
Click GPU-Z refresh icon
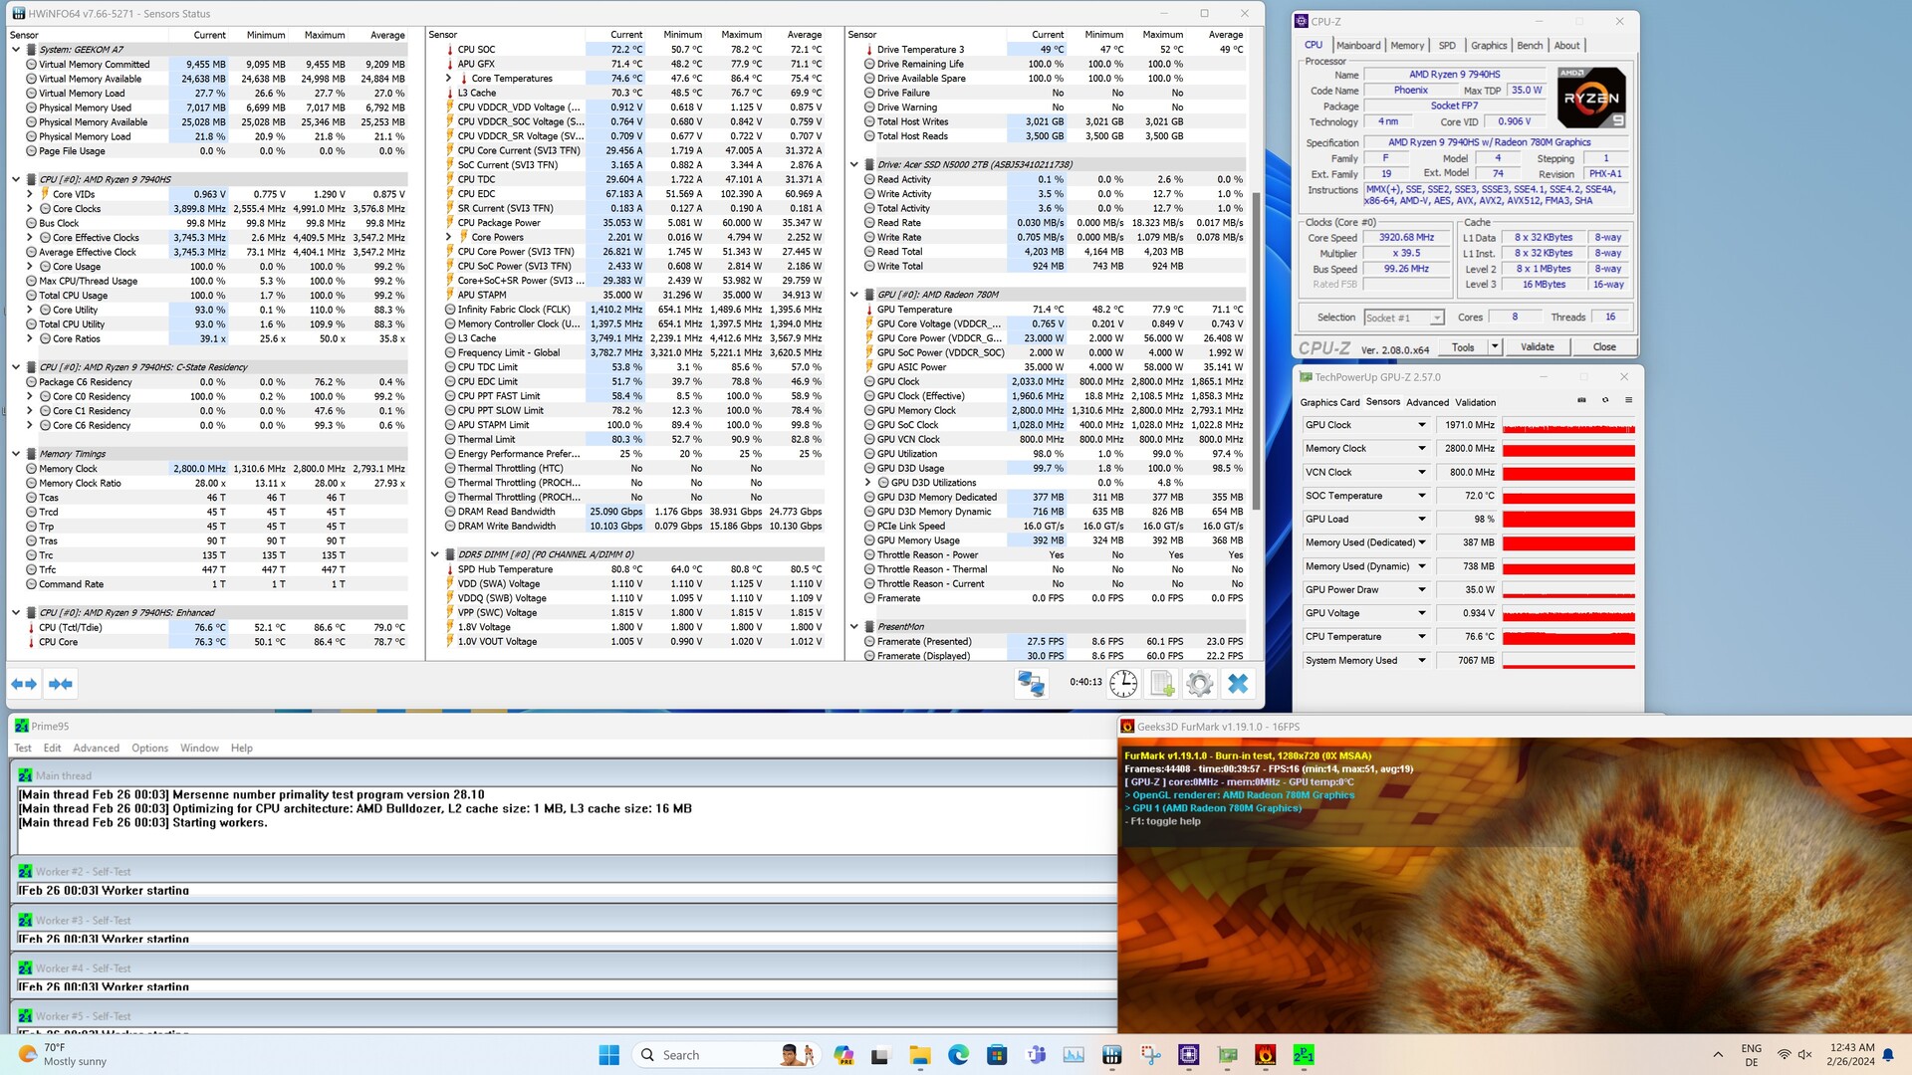[1605, 400]
